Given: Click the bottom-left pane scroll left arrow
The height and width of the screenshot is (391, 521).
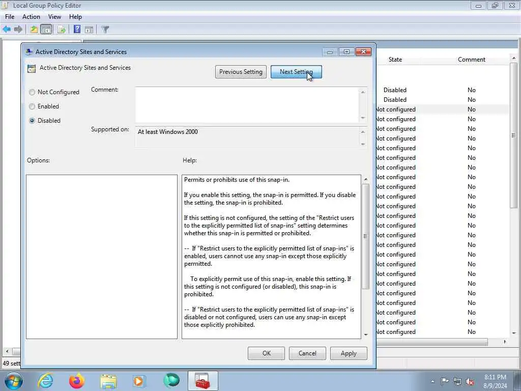Looking at the screenshot, I should pos(7,351).
